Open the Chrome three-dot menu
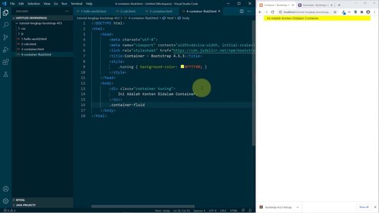Image resolution: width=379 pixels, height=213 pixels. [x=375, y=12]
